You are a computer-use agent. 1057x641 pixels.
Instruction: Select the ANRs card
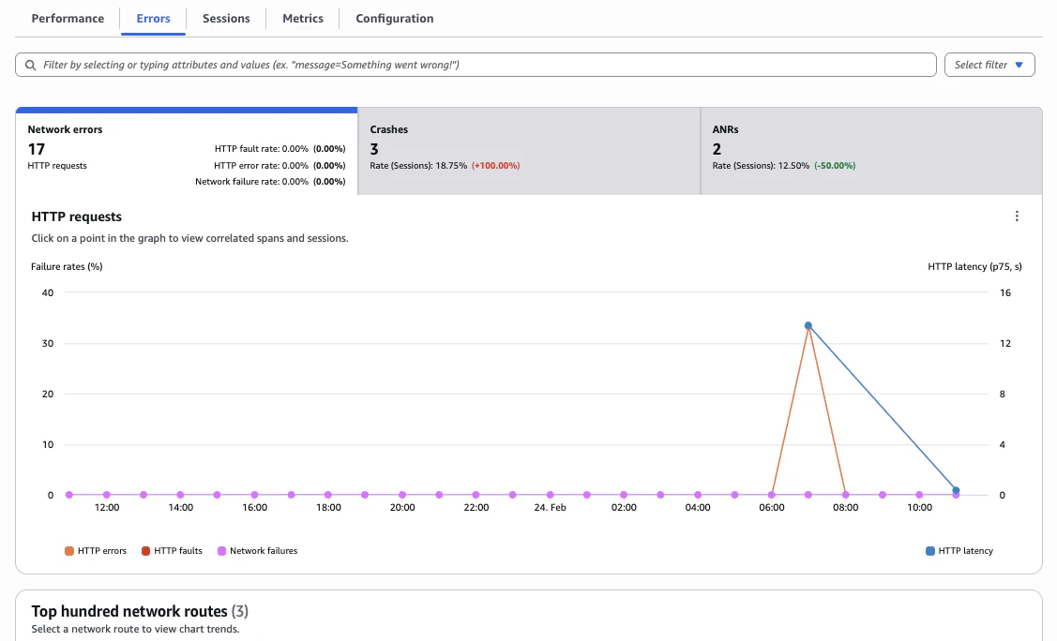[871, 151]
